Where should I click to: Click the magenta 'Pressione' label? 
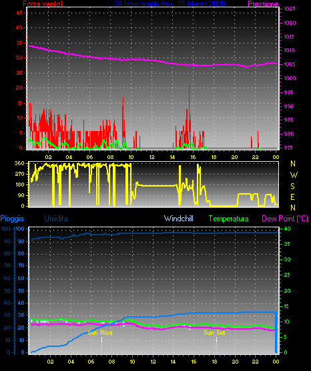tap(264, 4)
